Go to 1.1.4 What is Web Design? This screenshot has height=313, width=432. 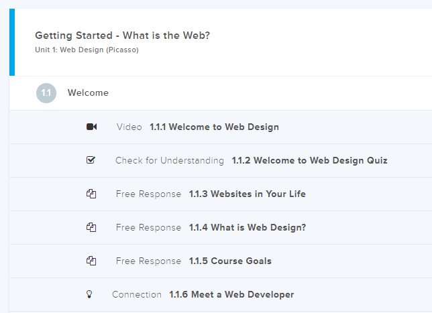tap(248, 227)
